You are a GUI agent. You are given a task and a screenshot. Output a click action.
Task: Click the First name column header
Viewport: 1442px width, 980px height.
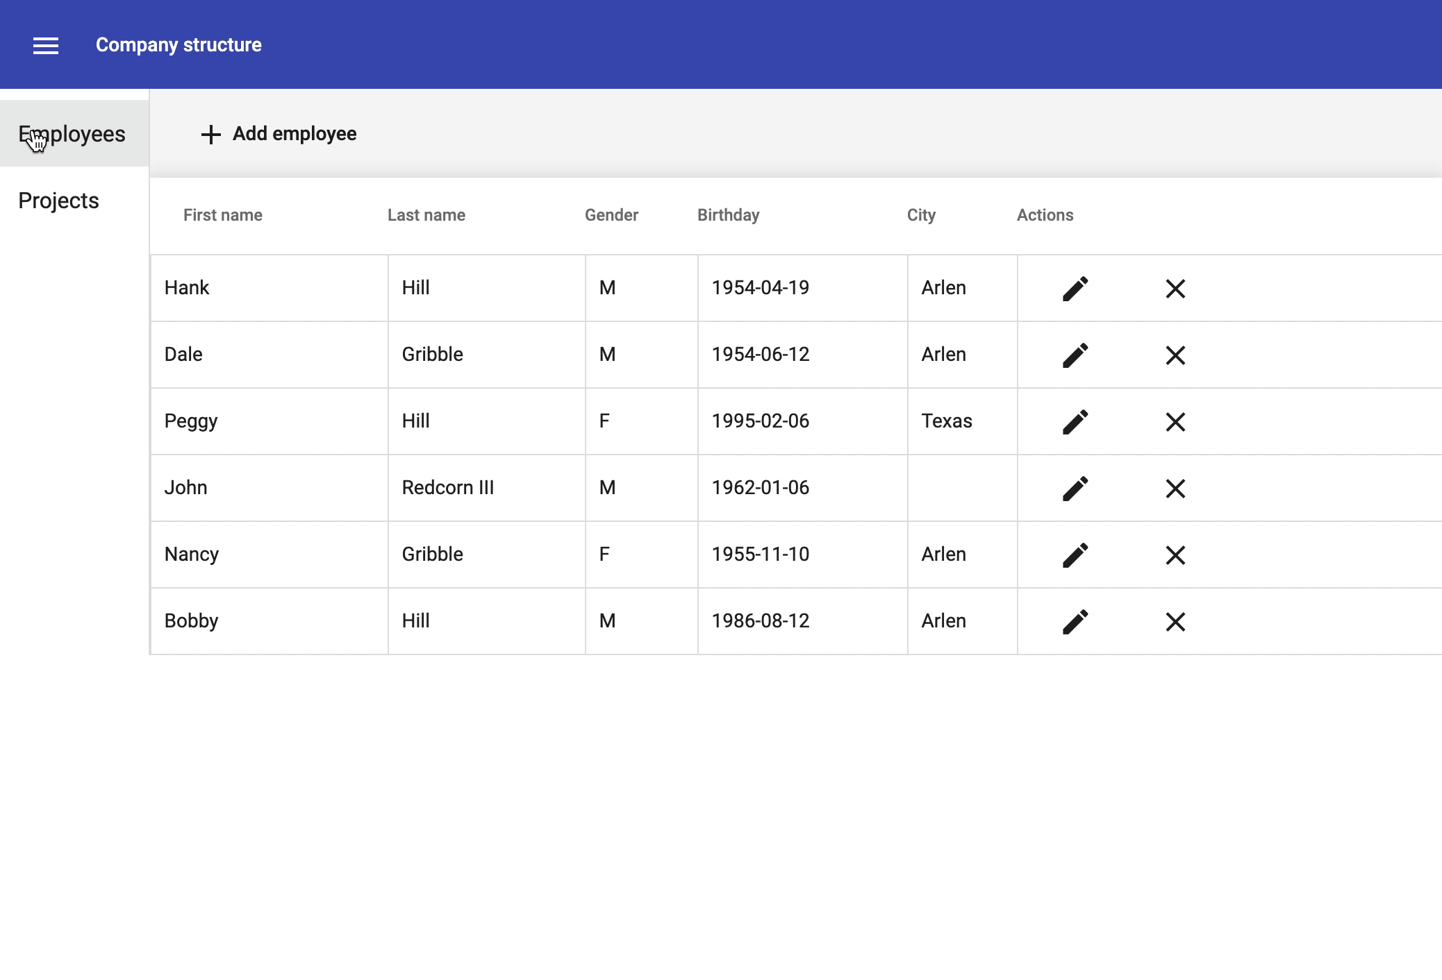point(222,215)
